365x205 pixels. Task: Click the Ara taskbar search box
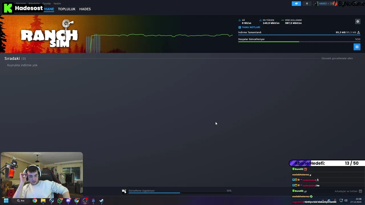pos(21,200)
